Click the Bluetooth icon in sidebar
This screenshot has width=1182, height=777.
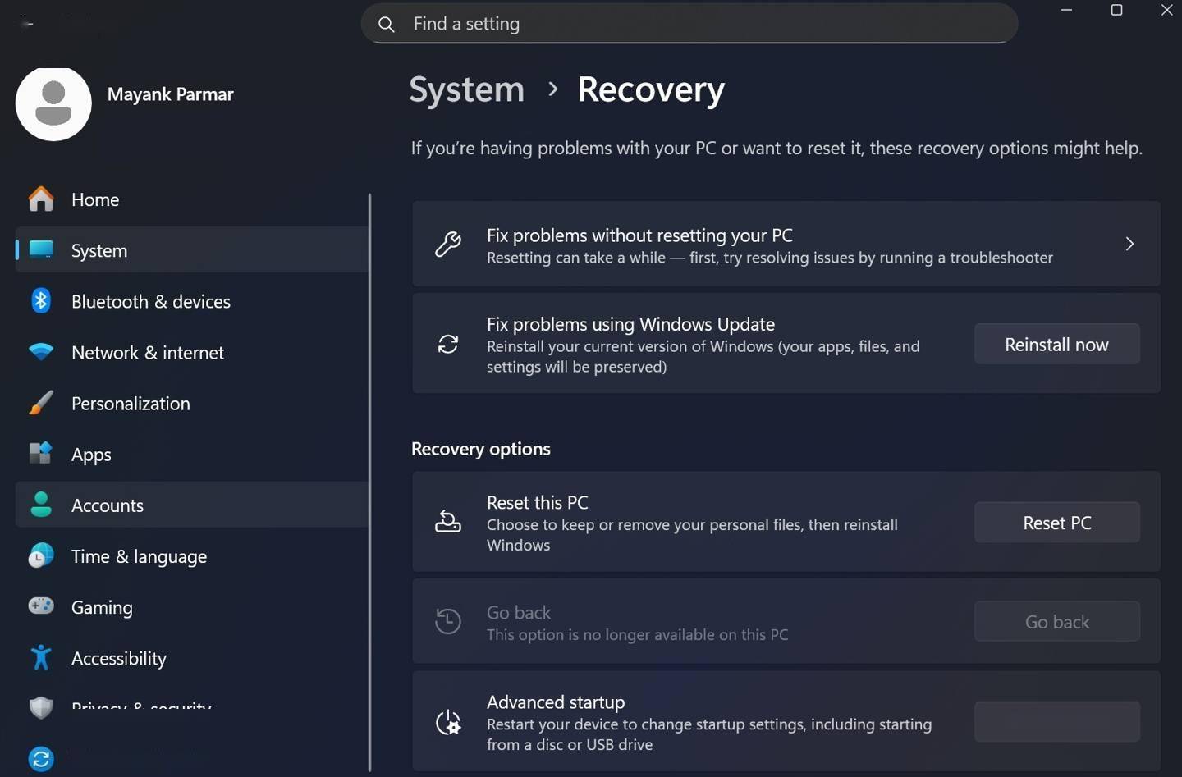pyautogui.click(x=41, y=301)
